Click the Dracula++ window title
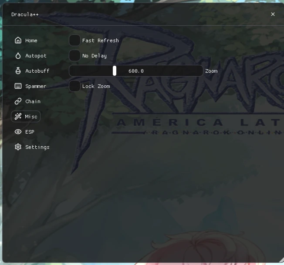This screenshot has height=265, width=284. (25, 14)
